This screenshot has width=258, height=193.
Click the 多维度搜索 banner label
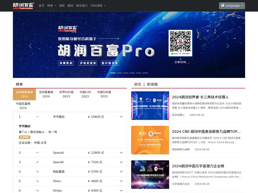[88, 63]
